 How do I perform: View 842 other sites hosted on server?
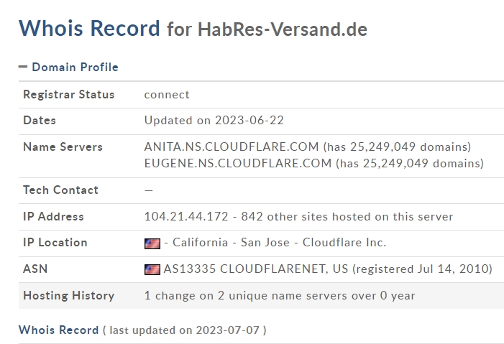click(347, 216)
